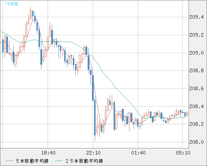Click the 10分足 chart period label

click(x=12, y=4)
